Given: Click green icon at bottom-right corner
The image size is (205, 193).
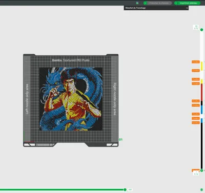Looking at the screenshot, I should point(201,190).
